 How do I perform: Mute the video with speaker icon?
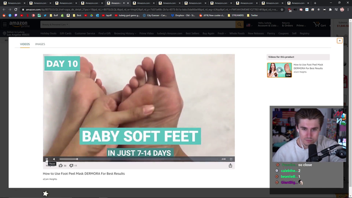pos(54,159)
